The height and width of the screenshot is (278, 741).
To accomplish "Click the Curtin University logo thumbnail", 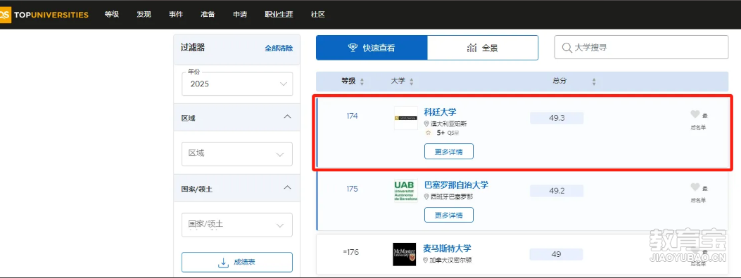I will 406,118.
